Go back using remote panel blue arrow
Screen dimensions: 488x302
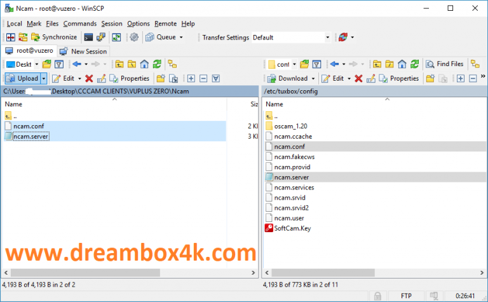pyautogui.click(x=334, y=64)
